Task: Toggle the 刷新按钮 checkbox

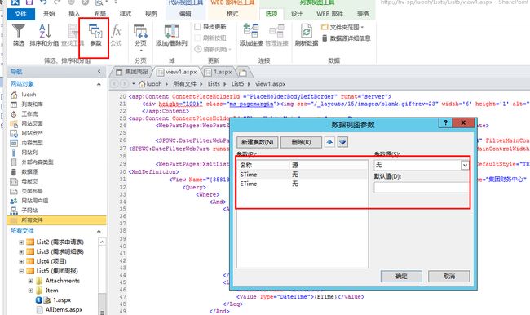Action: point(198,38)
